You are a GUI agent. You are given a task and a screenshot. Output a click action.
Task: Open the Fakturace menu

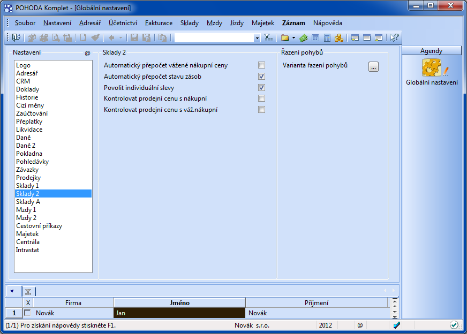(159, 23)
